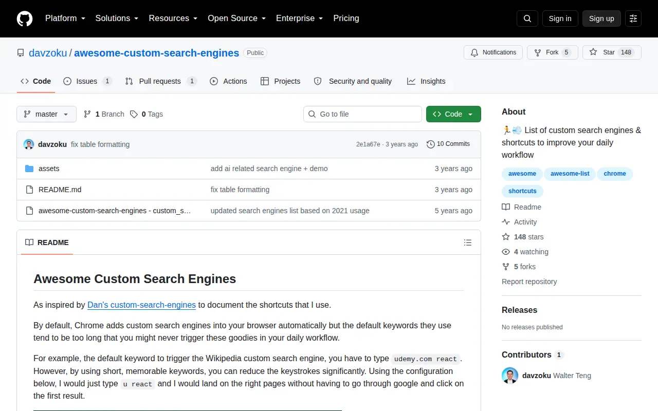Image resolution: width=658 pixels, height=411 pixels.
Task: Open the assets folder
Action: pos(49,169)
